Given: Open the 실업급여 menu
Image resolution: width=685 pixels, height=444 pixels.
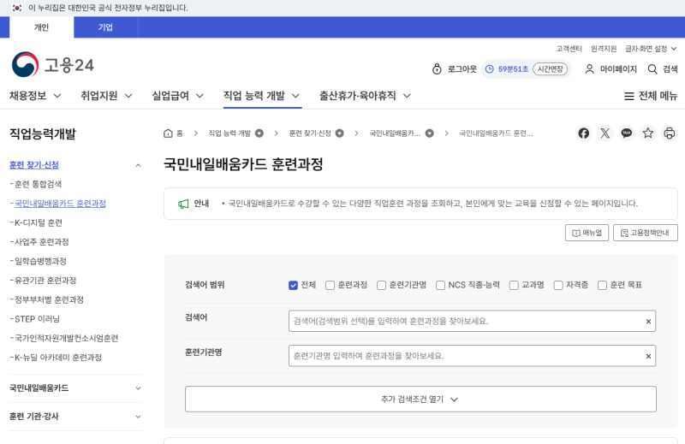Looking at the screenshot, I should point(178,96).
